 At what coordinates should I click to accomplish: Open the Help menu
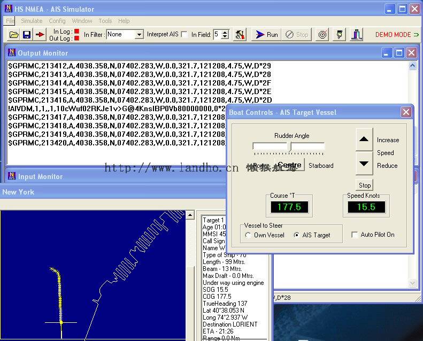coord(124,21)
